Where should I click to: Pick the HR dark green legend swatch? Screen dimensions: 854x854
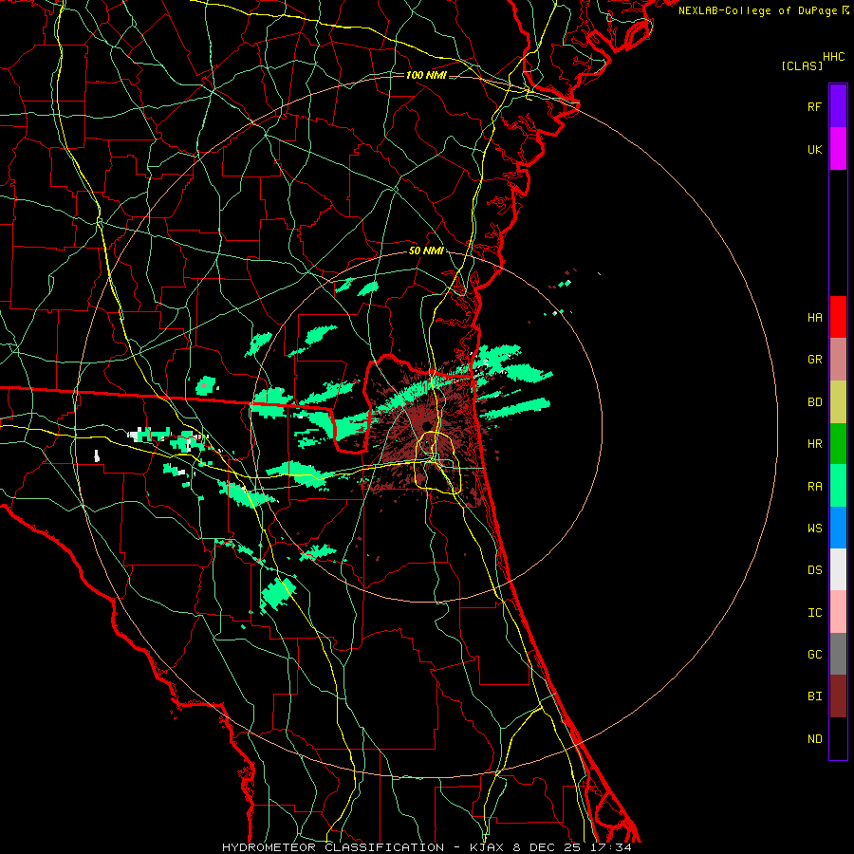[838, 444]
